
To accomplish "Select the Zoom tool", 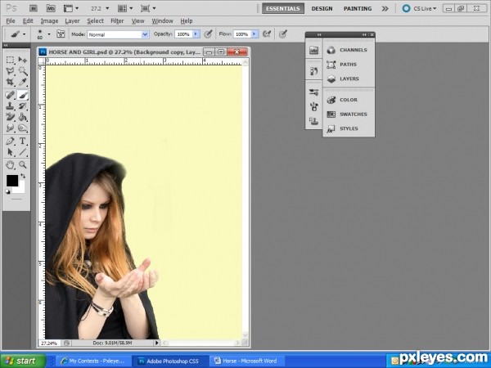I will (x=23, y=165).
